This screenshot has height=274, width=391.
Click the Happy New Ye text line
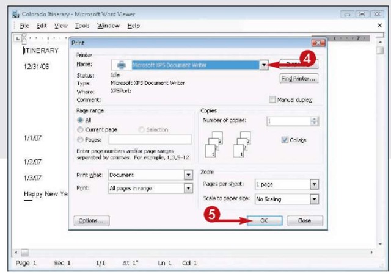pyautogui.click(x=46, y=194)
